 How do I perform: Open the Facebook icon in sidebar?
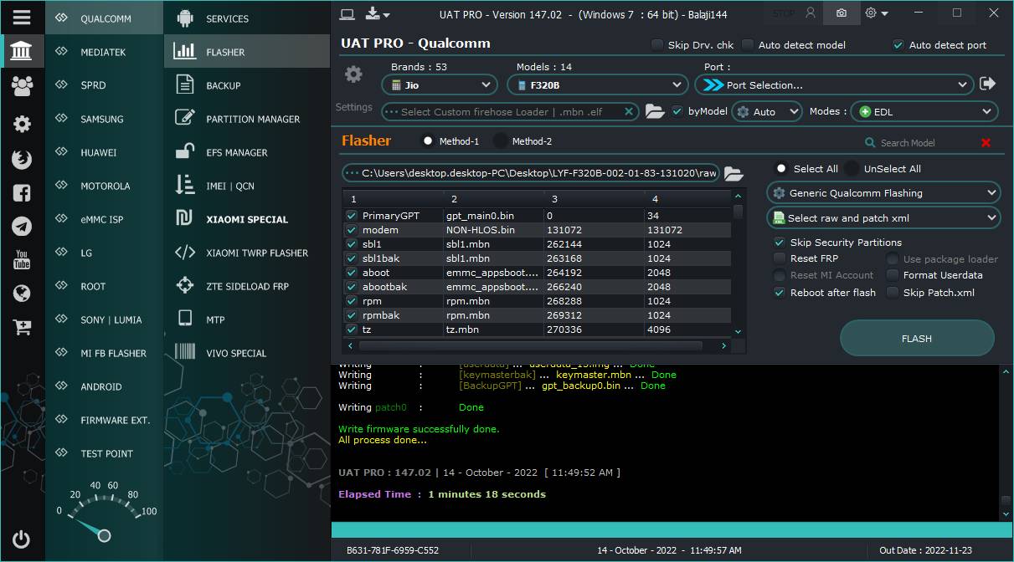[22, 193]
